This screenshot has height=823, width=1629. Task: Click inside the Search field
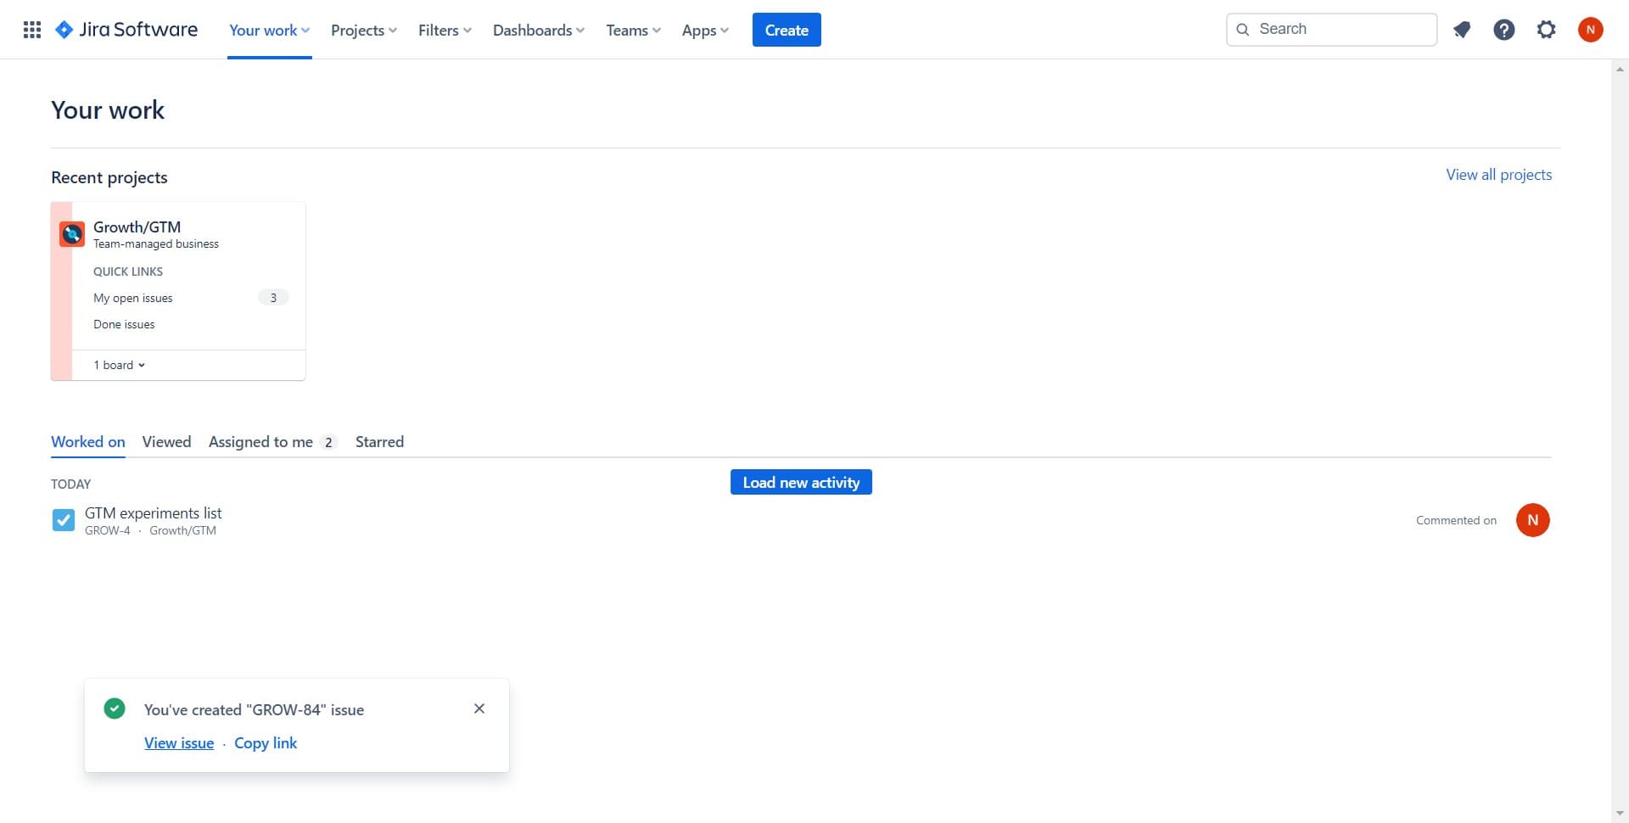click(x=1330, y=28)
